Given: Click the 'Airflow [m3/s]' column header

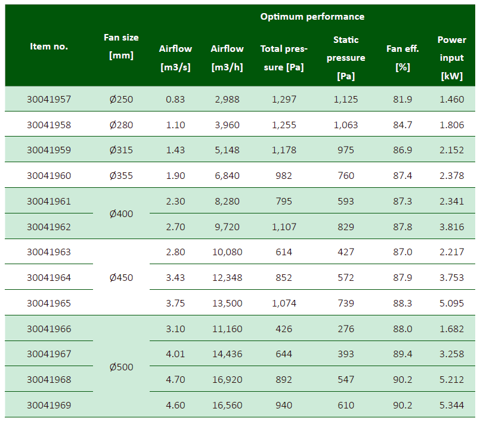Looking at the screenshot, I should click(175, 58).
